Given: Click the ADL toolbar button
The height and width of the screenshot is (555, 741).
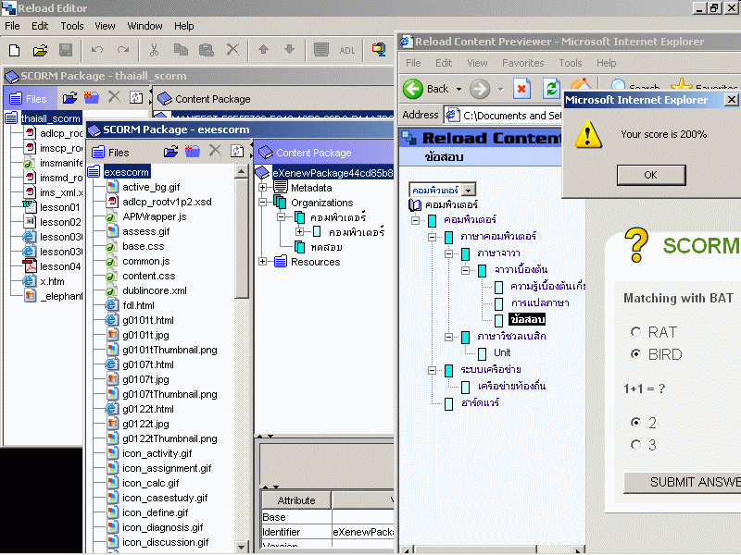Looking at the screenshot, I should pyautogui.click(x=347, y=50).
